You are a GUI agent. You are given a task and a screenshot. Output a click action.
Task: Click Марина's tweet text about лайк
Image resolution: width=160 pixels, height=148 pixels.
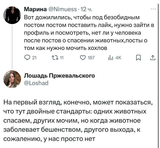click(x=89, y=33)
